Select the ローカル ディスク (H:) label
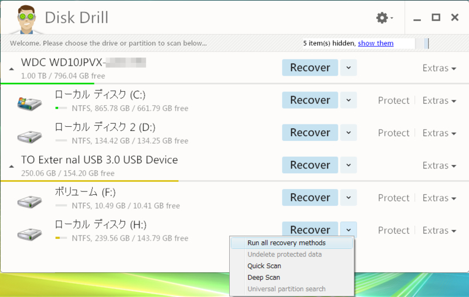 [x=101, y=224]
